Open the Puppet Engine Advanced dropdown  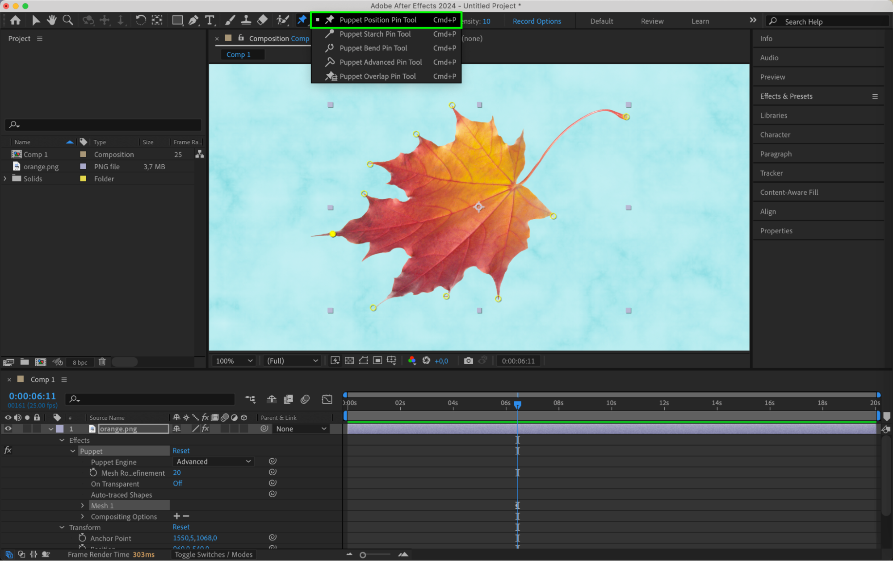tap(213, 461)
